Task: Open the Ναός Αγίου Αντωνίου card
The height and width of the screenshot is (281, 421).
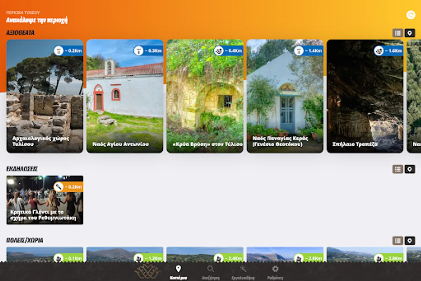Action: (x=125, y=96)
